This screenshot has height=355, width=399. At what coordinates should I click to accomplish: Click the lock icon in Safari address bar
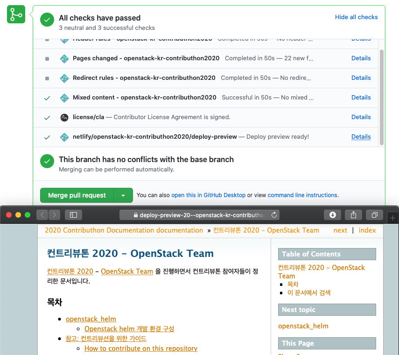[x=136, y=215]
